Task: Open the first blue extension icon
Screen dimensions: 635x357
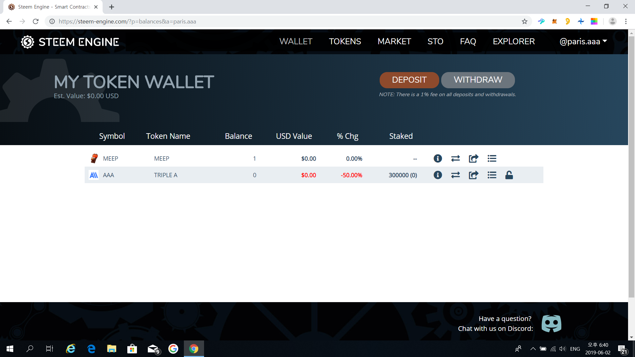Action: [x=541, y=21]
